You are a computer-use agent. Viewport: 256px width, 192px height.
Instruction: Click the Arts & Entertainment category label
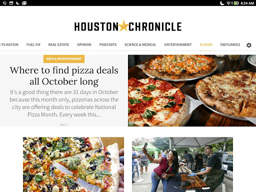tap(64, 59)
